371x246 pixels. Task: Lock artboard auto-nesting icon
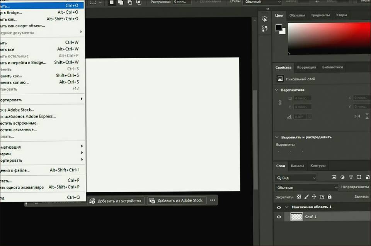pos(322,197)
